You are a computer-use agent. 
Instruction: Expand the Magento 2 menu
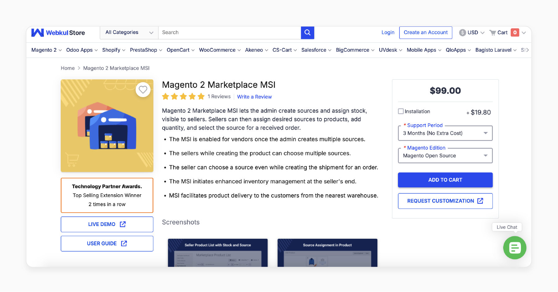(47, 50)
